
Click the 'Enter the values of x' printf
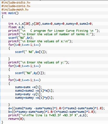pyautogui.click(x=41, y=41)
